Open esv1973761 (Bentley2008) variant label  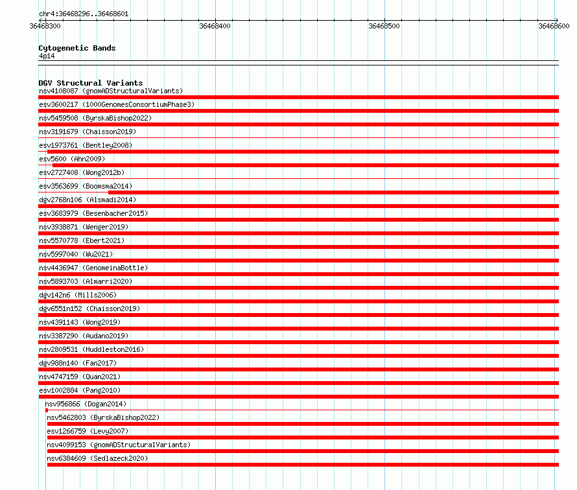[x=86, y=145]
